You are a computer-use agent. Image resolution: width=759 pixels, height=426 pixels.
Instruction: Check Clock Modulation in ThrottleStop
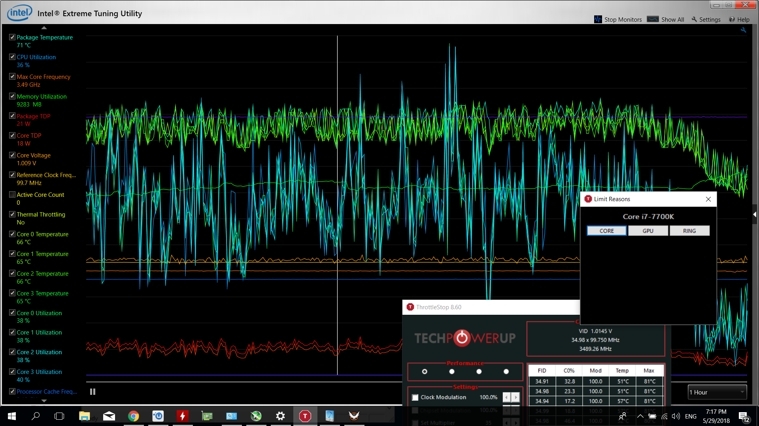tap(415, 397)
